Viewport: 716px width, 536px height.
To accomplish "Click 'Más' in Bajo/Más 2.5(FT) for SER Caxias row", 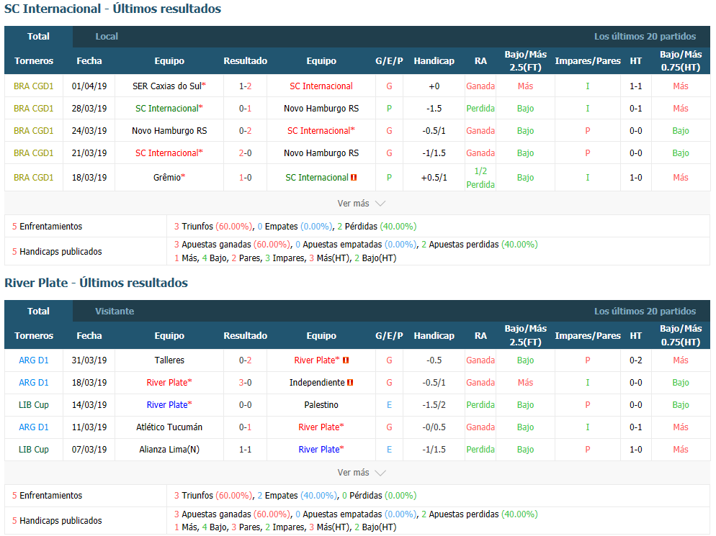I will (x=525, y=86).
